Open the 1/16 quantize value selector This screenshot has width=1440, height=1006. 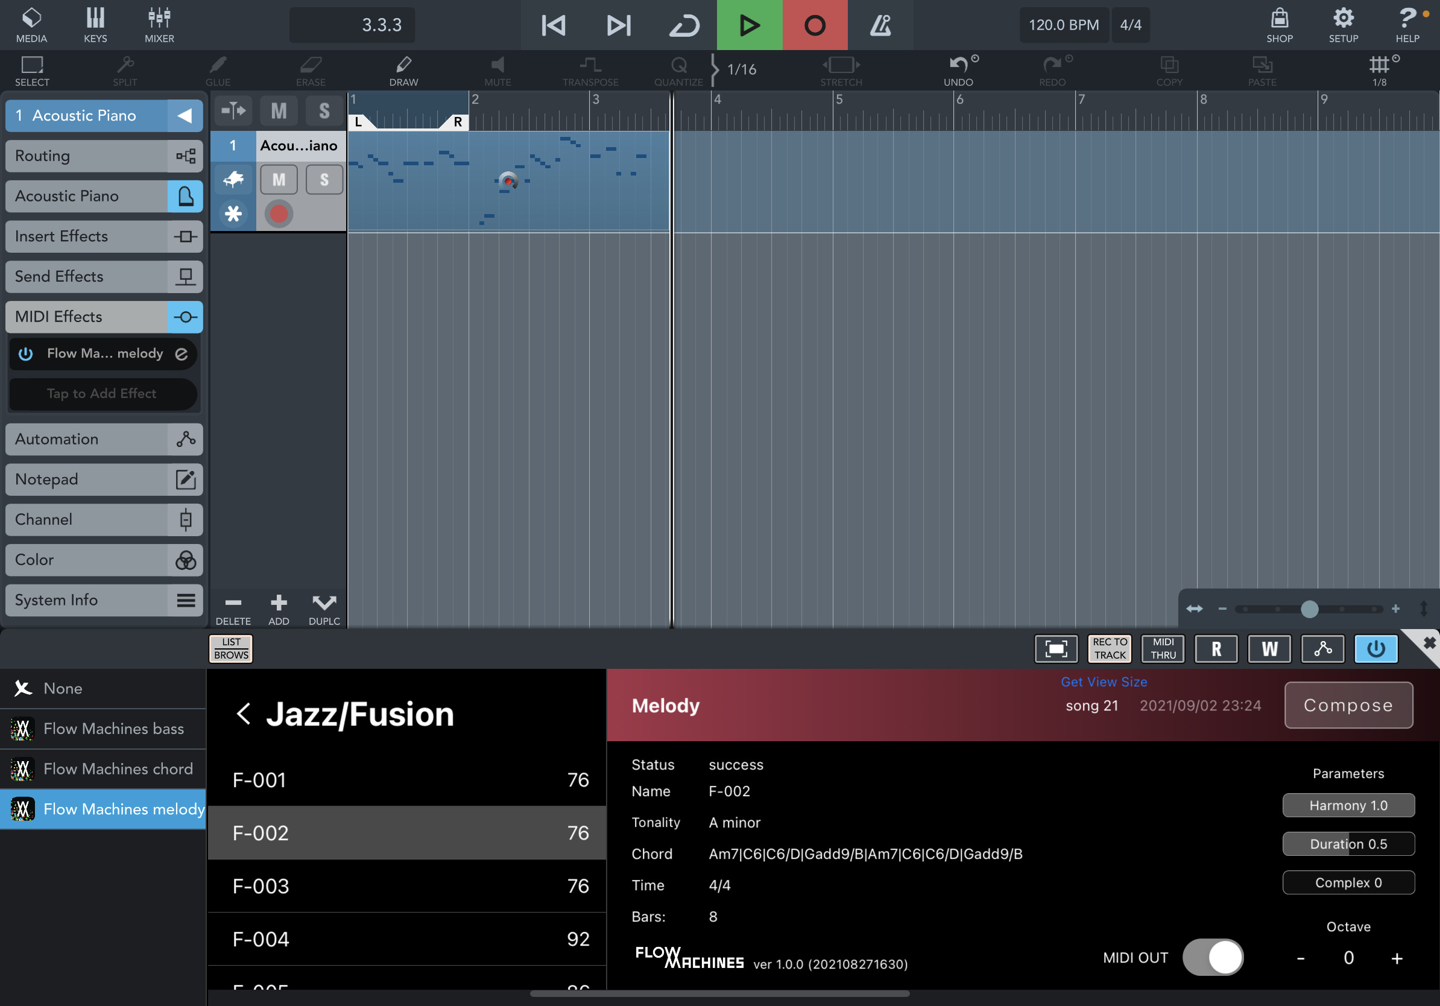click(x=741, y=69)
